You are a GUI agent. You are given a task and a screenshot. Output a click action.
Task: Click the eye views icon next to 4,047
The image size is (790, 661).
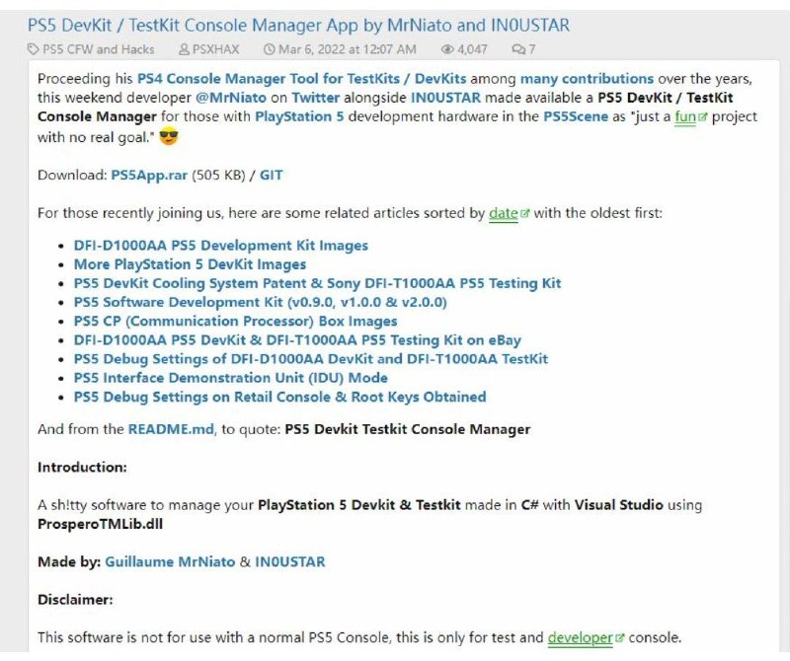447,49
